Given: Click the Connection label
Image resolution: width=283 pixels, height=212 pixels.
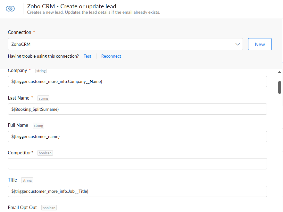Looking at the screenshot, I should tap(20, 32).
